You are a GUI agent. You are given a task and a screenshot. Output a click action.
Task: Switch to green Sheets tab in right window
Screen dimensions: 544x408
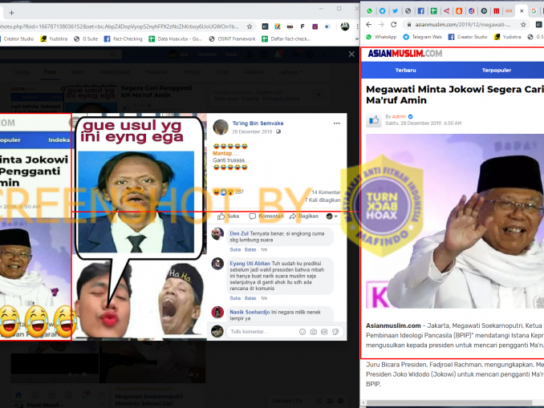433,11
